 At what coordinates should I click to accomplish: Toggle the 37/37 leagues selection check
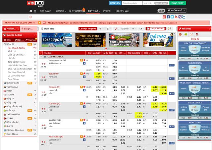116,29
